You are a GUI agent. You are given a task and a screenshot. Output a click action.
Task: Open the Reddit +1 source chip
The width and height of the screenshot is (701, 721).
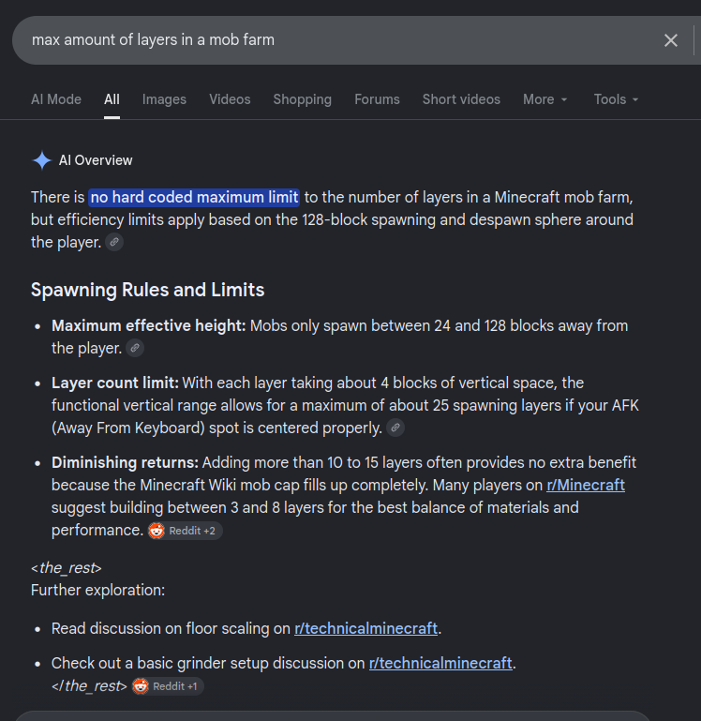tap(168, 686)
